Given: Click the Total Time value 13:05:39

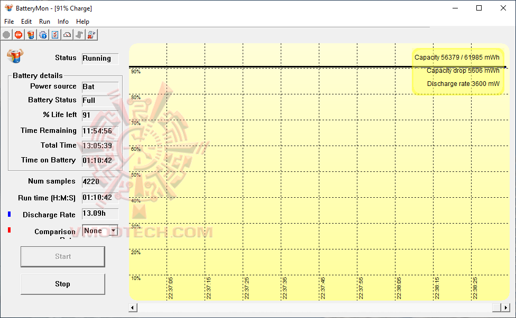Looking at the screenshot, I should tap(100, 146).
